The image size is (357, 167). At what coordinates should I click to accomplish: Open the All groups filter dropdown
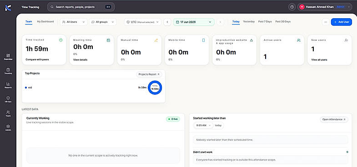click(x=103, y=22)
